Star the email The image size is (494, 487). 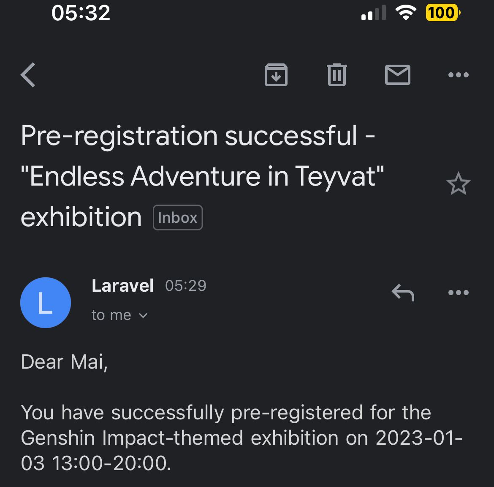click(459, 183)
